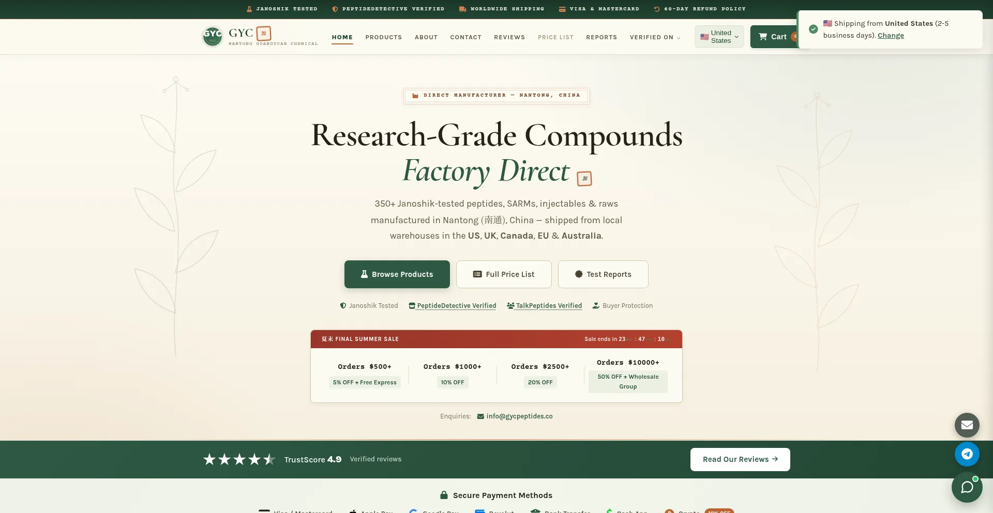Click the Test Reports button
993x513 pixels.
point(603,274)
